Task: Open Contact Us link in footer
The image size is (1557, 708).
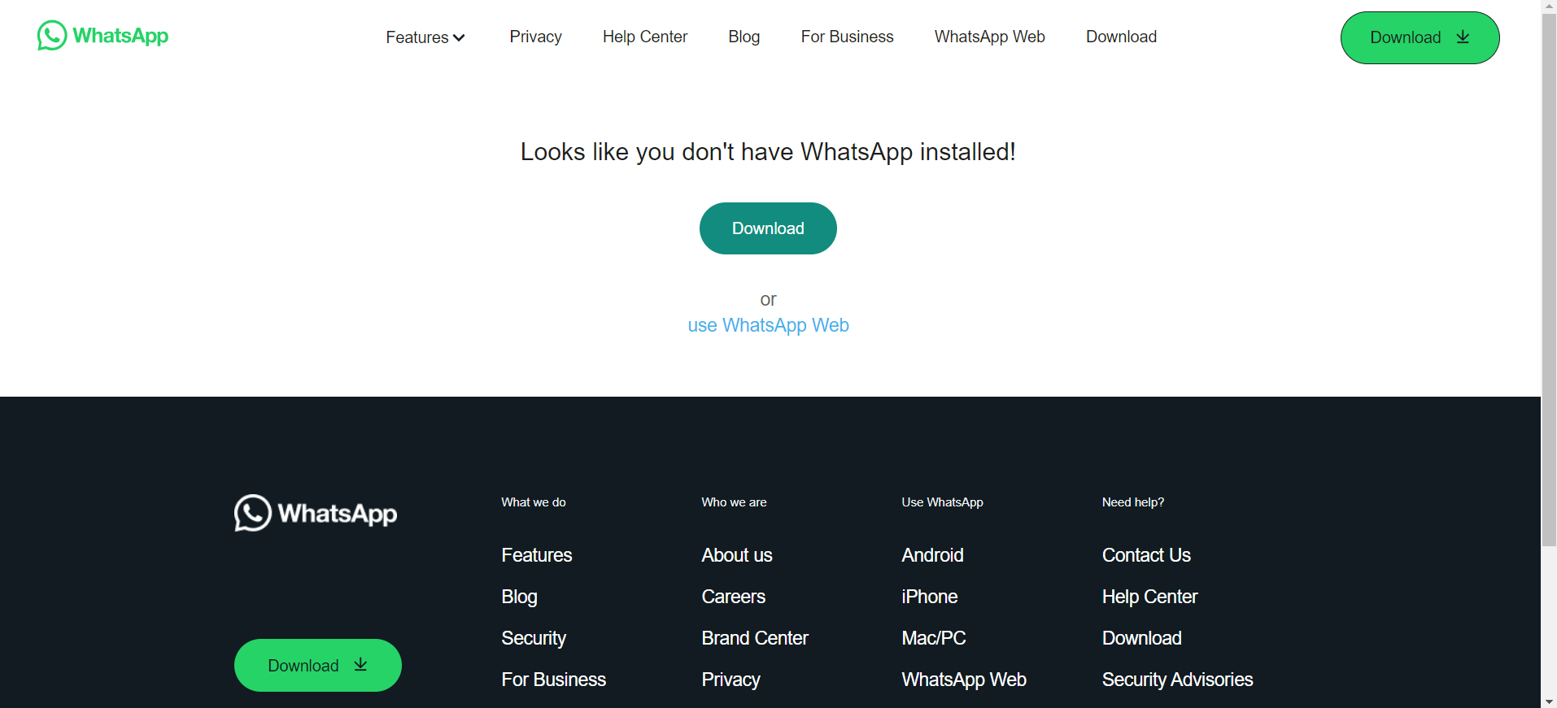Action: [x=1146, y=555]
